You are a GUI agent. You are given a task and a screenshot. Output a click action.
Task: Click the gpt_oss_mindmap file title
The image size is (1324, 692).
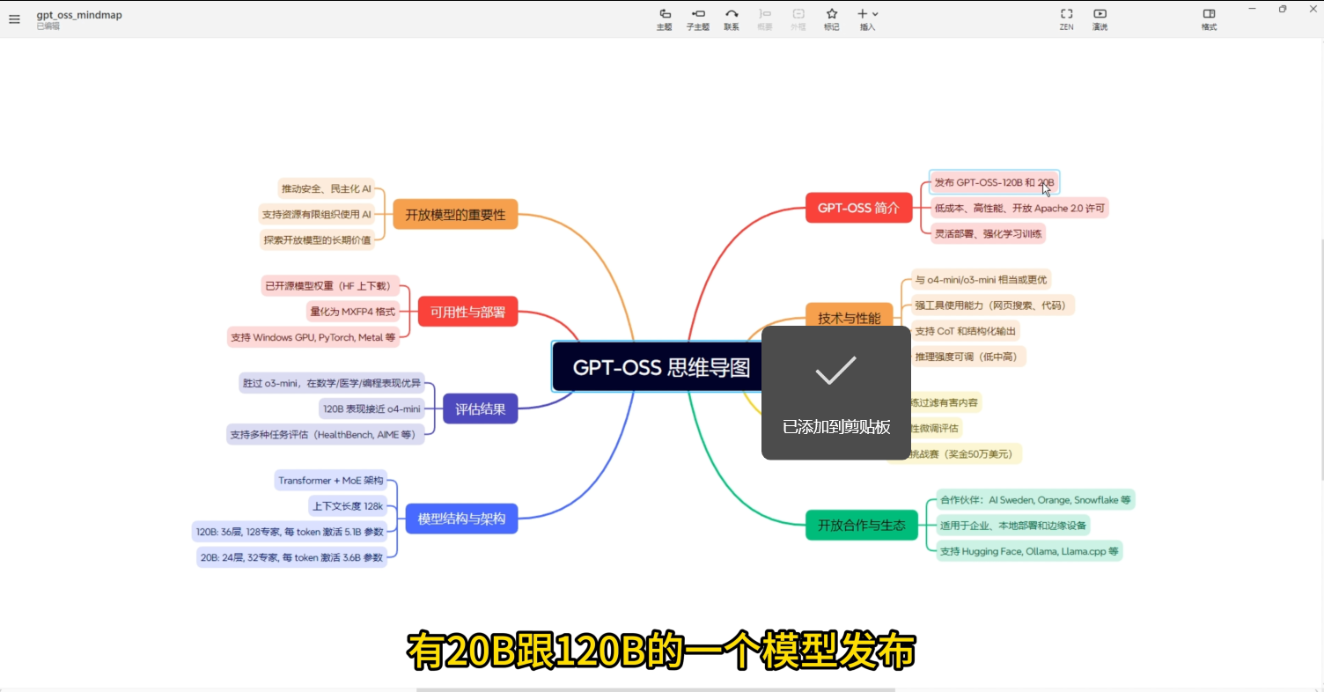[79, 15]
